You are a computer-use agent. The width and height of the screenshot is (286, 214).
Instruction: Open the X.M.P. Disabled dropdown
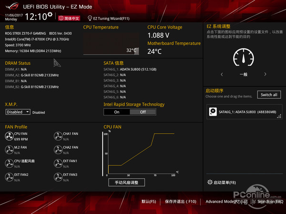tap(18, 112)
